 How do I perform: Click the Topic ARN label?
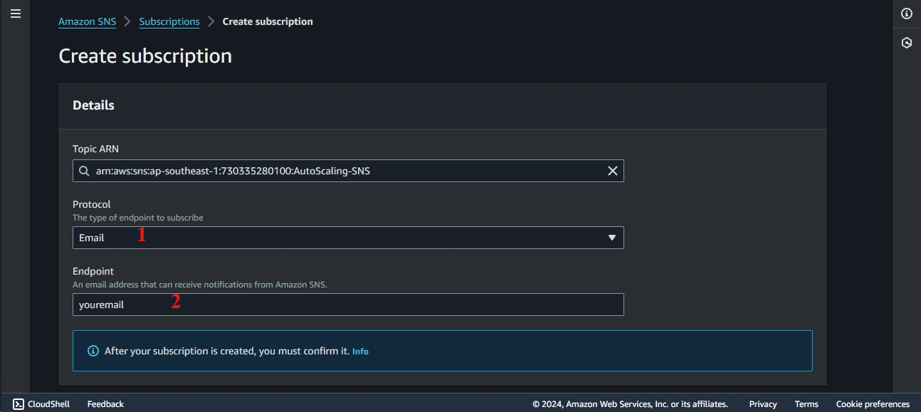pos(95,149)
